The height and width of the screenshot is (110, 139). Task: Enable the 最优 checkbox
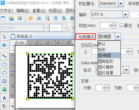pos(121,25)
